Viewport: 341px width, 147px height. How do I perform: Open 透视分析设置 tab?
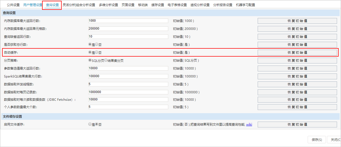click(200, 5)
